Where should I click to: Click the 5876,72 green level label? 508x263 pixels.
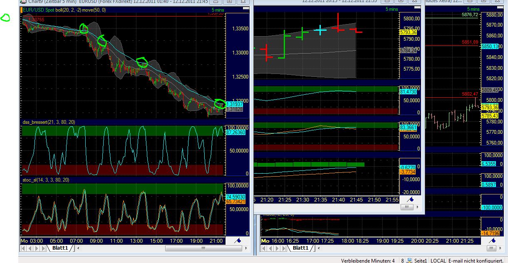470,15
